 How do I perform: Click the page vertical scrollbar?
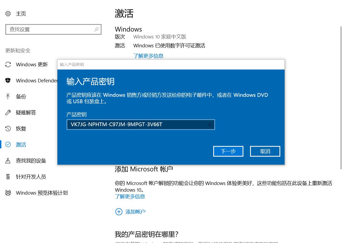click(x=341, y=98)
